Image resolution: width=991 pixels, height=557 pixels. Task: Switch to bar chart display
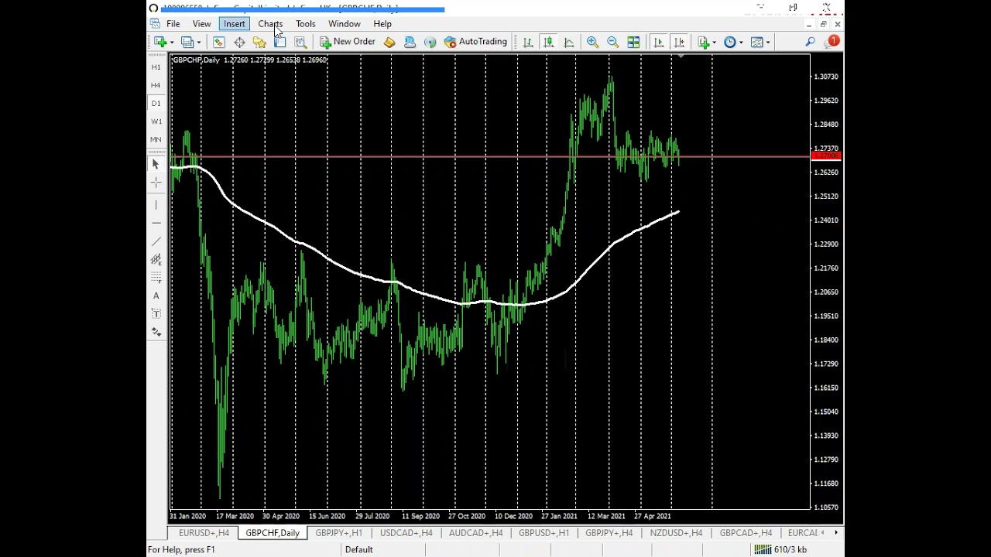tap(528, 42)
